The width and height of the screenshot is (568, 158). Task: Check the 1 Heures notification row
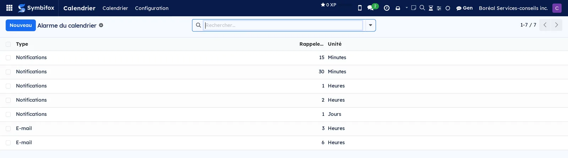tap(8, 86)
